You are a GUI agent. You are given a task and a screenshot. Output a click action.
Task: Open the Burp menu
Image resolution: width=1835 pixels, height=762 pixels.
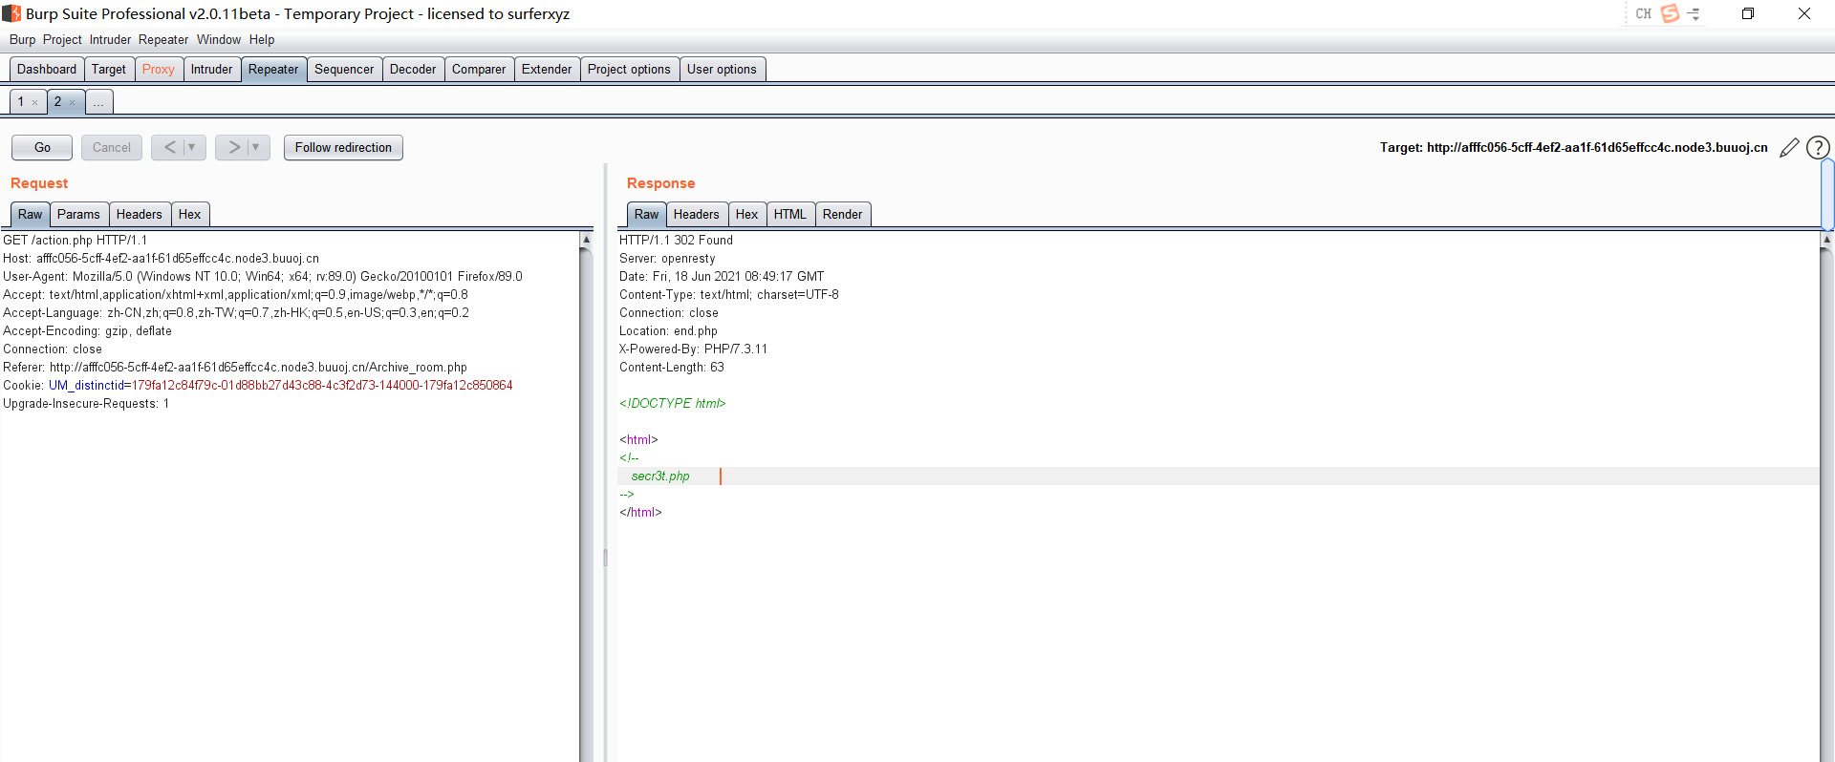pyautogui.click(x=22, y=39)
